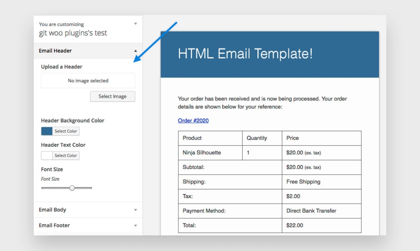
Task: Click the 'Product' column header
Action: tap(210, 138)
